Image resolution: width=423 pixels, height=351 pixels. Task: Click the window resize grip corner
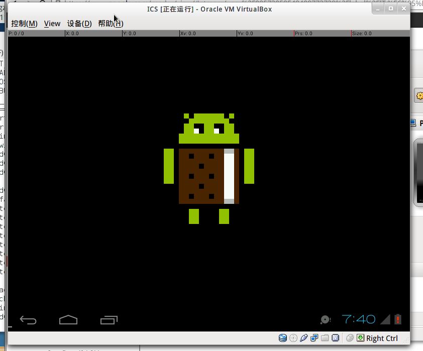click(406, 341)
